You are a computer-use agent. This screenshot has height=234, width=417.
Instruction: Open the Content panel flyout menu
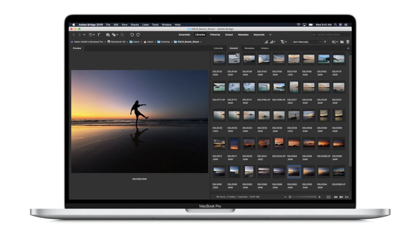348,49
